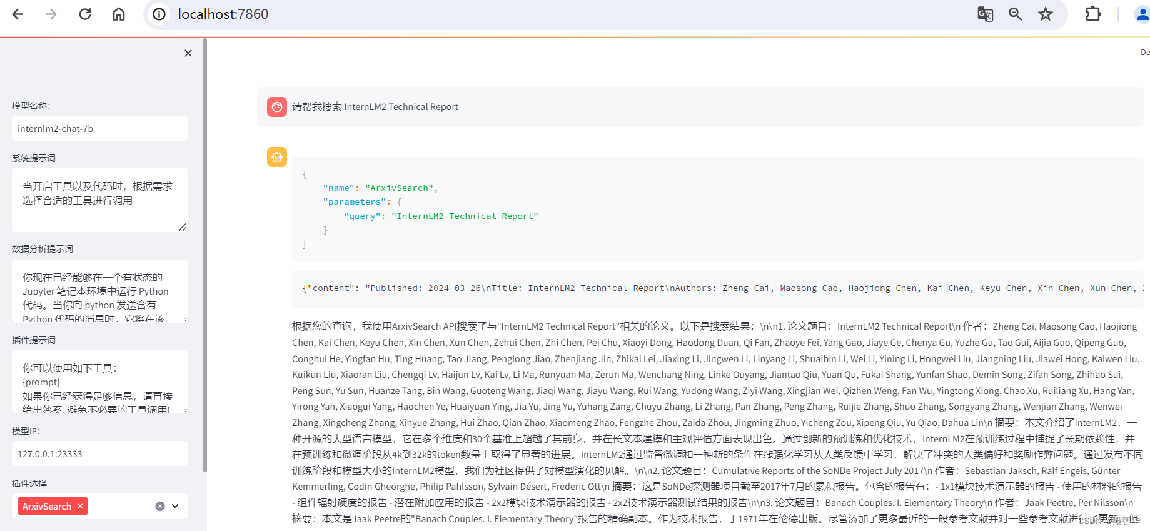Edit the plugin prompt text area

(x=100, y=382)
